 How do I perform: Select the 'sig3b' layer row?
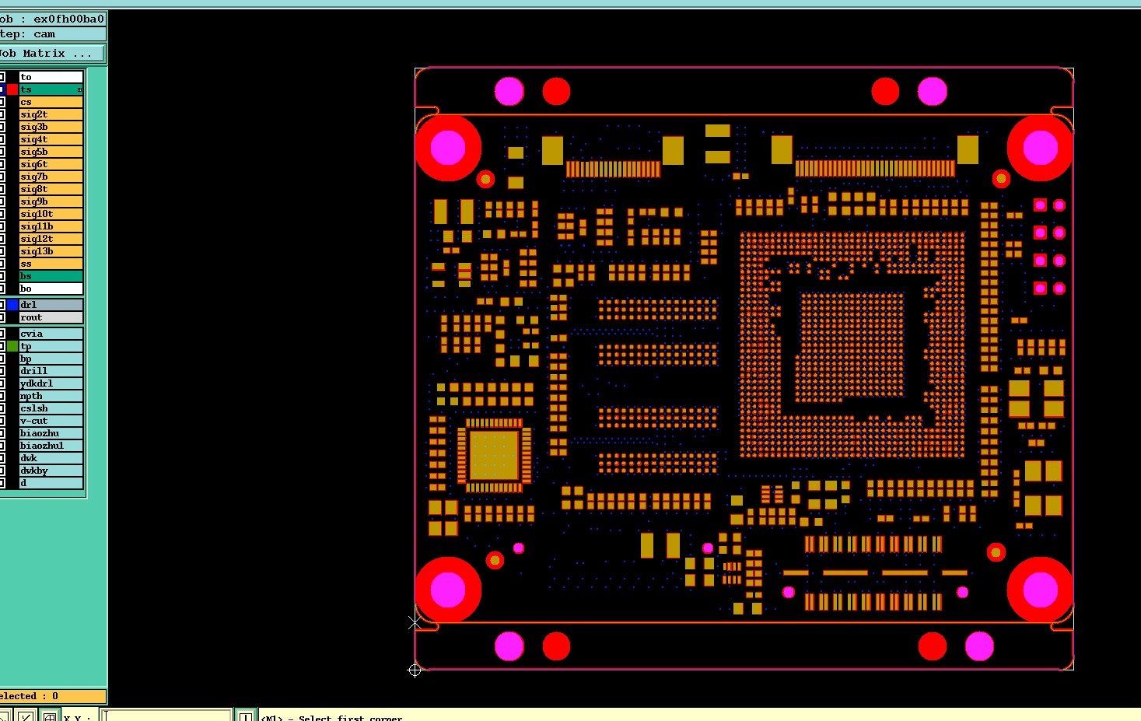(51, 127)
